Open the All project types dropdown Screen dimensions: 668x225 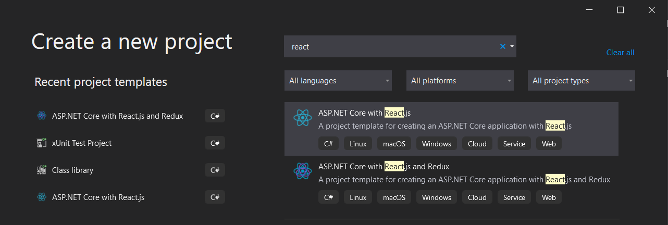click(x=581, y=81)
